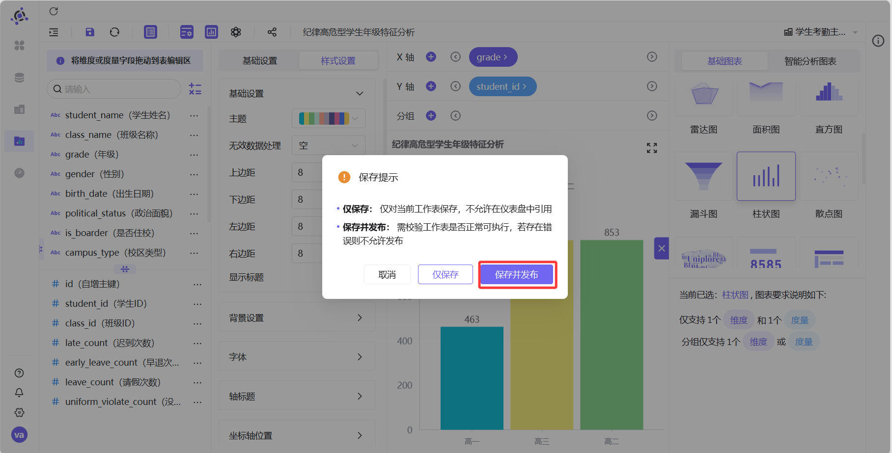This screenshot has height=453, width=892.
Task: Click the field list sort icon
Action: tap(195, 89)
